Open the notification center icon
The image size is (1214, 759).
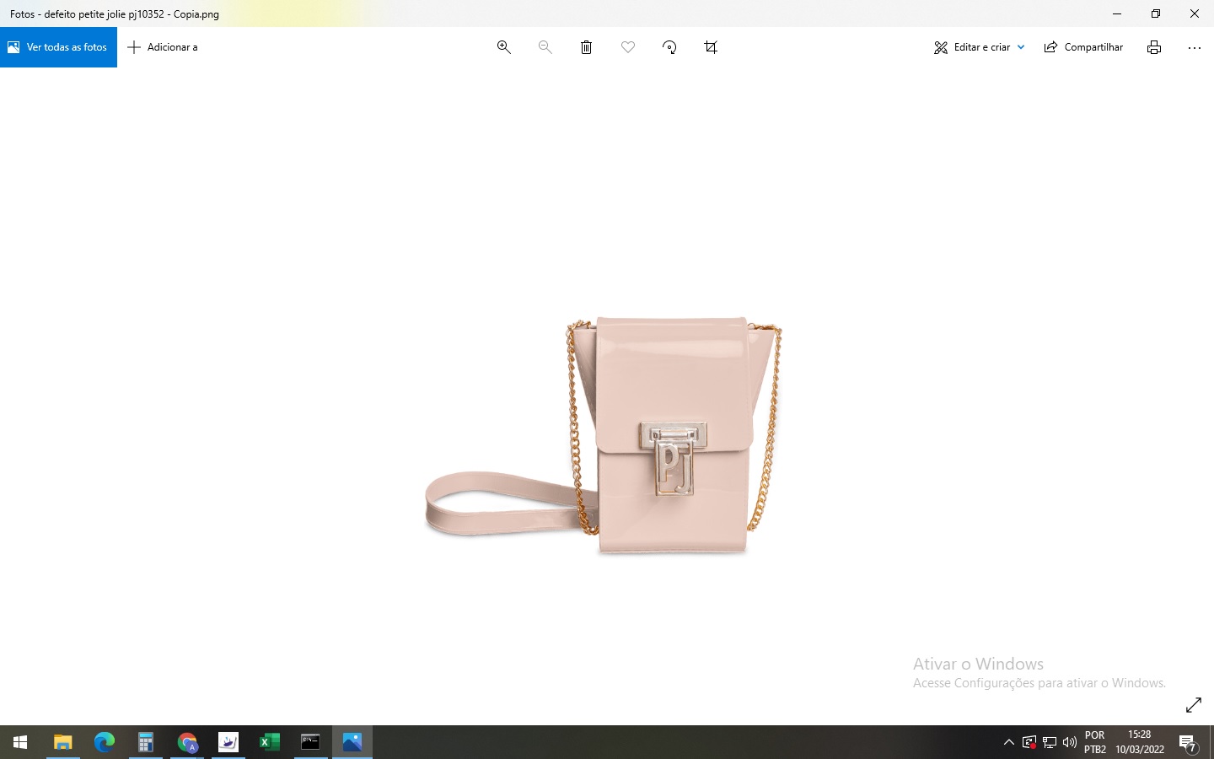pos(1188,743)
